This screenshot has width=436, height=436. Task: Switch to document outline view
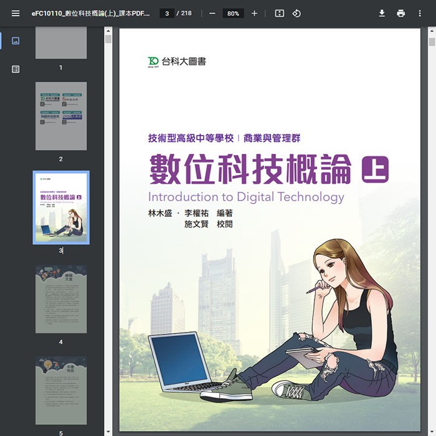[16, 69]
